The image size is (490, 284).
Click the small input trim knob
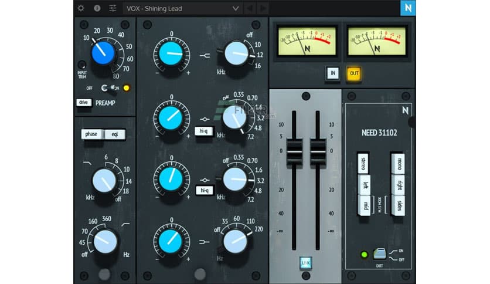pyautogui.click(x=82, y=65)
